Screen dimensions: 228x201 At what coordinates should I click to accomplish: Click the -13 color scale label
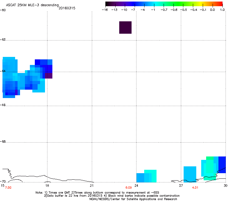click(114, 10)
